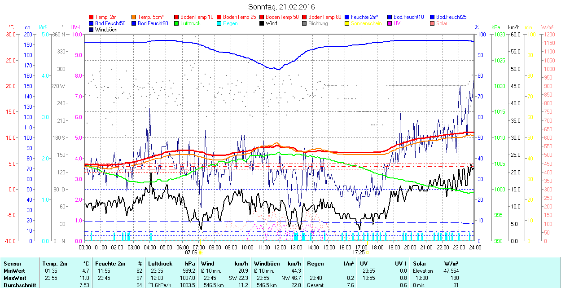Click the Luftdruck column header in the table
Image resolution: width=561 pixels, height=288 pixels.
(160, 264)
